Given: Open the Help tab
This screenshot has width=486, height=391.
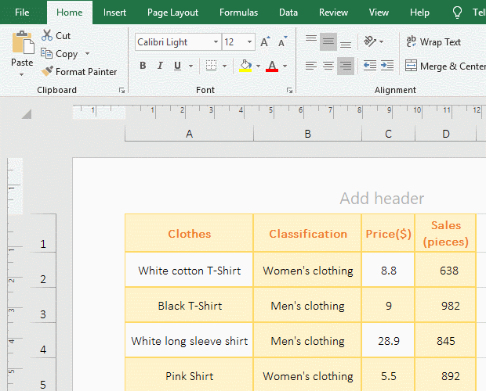Looking at the screenshot, I should pyautogui.click(x=419, y=13).
